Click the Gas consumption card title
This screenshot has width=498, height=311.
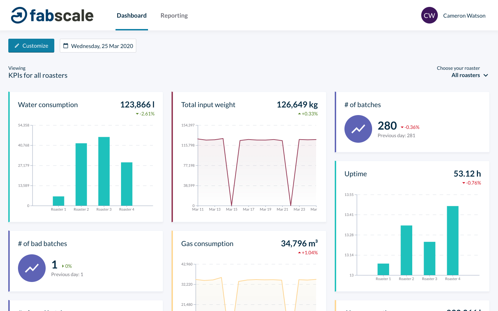coord(207,244)
